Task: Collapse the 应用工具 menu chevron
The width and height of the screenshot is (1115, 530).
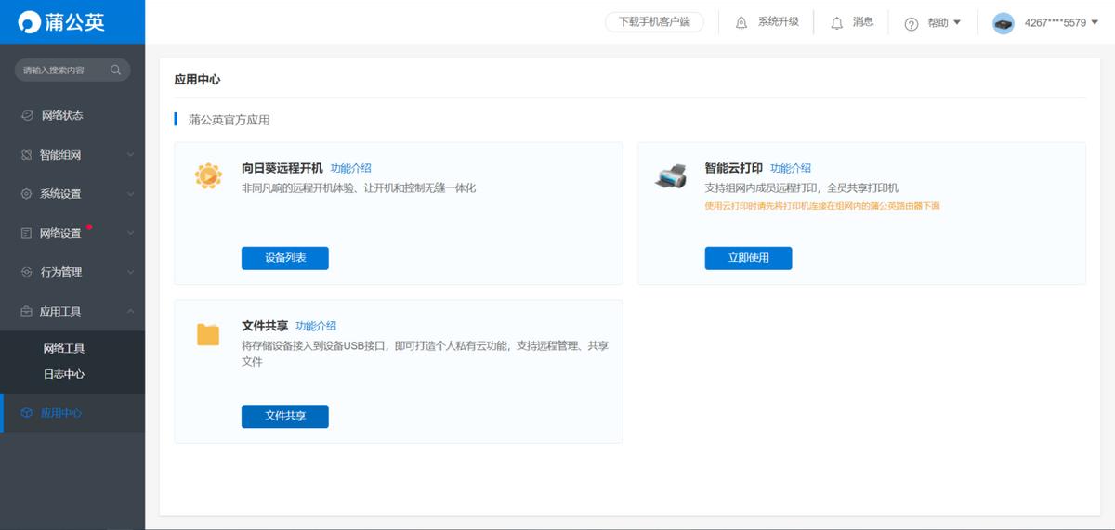Action: pyautogui.click(x=131, y=311)
